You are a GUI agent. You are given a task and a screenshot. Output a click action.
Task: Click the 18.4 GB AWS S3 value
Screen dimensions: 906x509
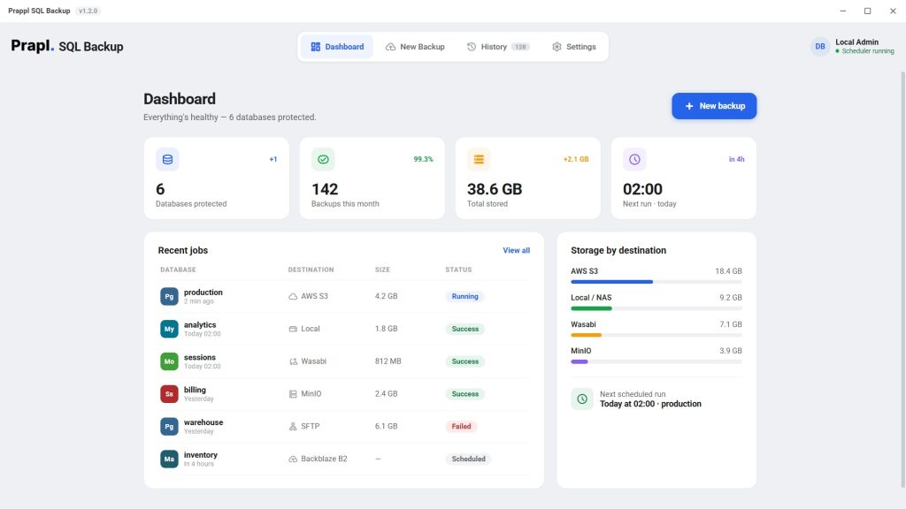(728, 271)
